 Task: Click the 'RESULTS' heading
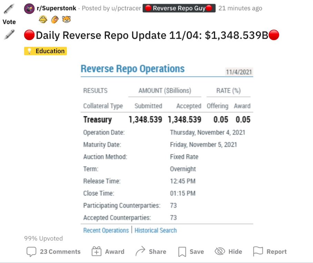tap(95, 90)
